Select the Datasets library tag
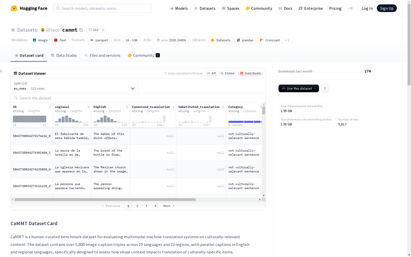The width and height of the screenshot is (411, 257). pyautogui.click(x=221, y=40)
